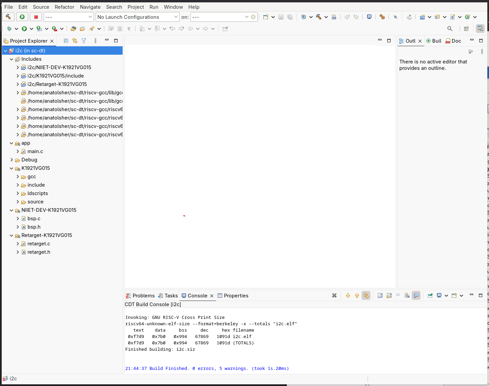Toggle the Console linking arrows button
This screenshot has width=489, height=386.
pyautogui.click(x=366, y=296)
